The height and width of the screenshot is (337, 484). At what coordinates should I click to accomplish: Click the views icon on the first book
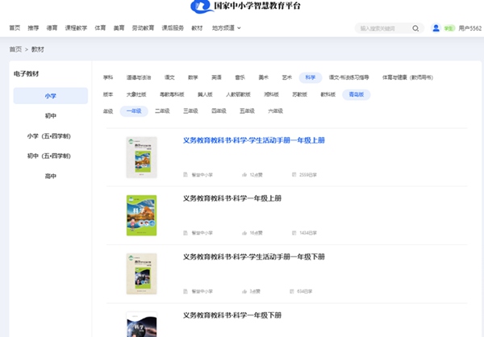click(x=293, y=174)
